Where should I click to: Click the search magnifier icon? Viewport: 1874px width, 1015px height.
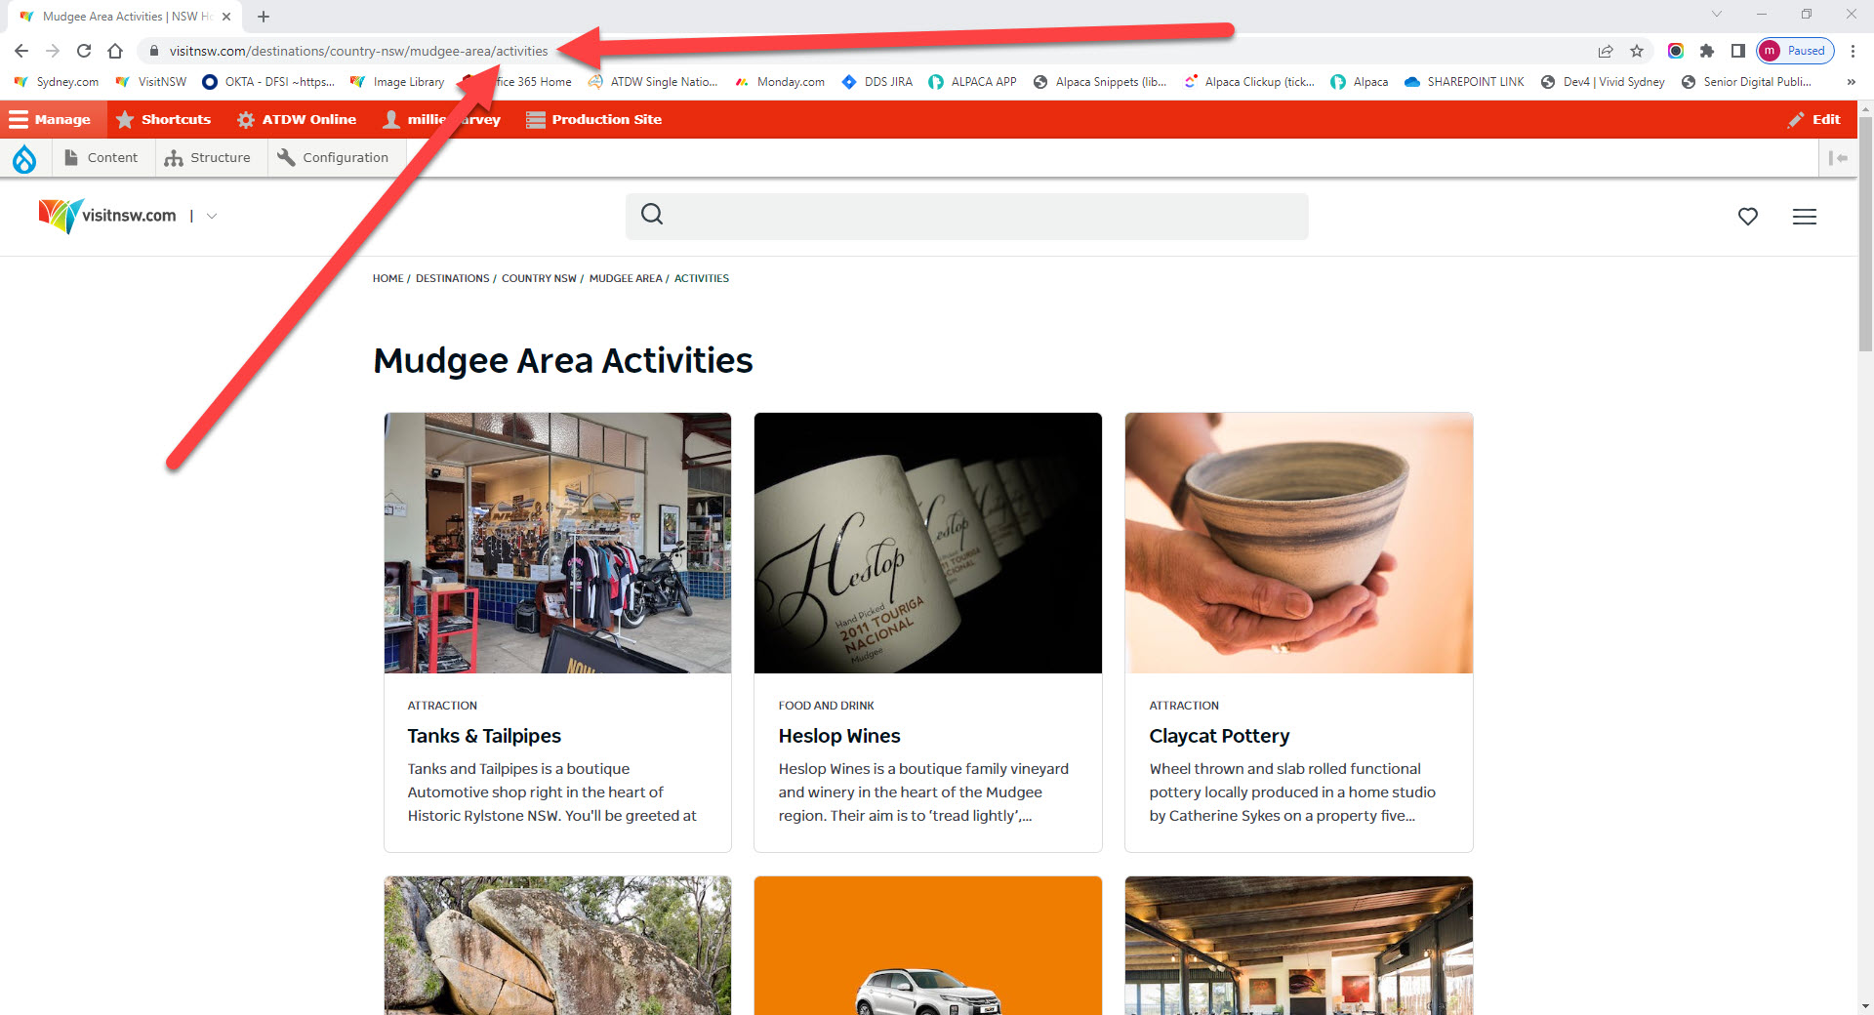(x=652, y=215)
